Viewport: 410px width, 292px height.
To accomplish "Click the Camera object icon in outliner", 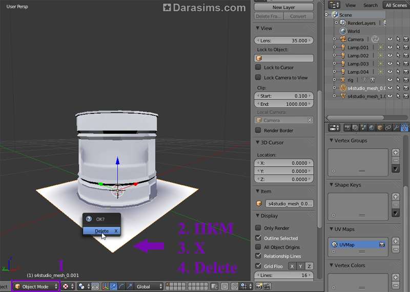I will [x=342, y=39].
